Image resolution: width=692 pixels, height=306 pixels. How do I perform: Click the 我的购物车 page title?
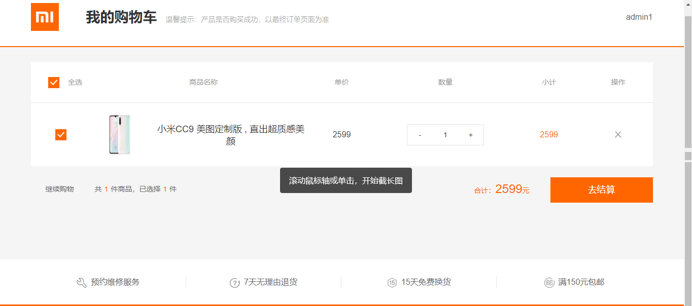[121, 17]
